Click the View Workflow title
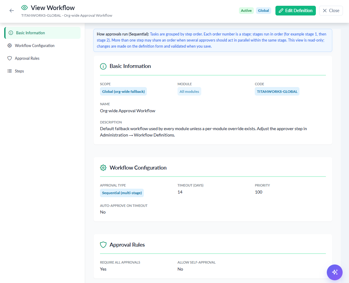Image resolution: width=349 pixels, height=283 pixels. coord(53,8)
